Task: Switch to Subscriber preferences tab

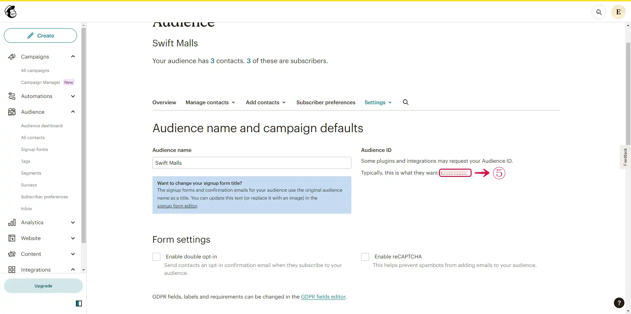Action: (326, 102)
